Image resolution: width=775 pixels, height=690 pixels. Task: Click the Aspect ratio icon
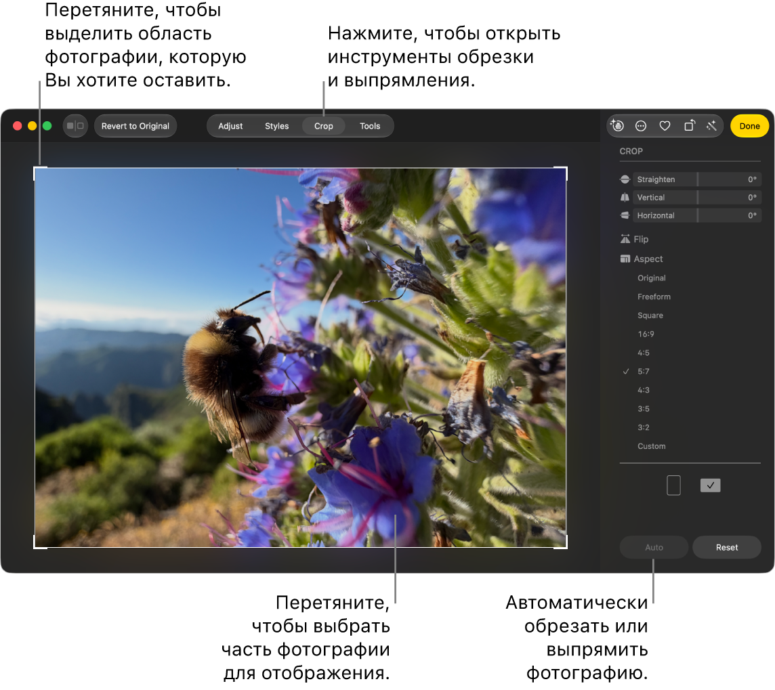tap(625, 259)
